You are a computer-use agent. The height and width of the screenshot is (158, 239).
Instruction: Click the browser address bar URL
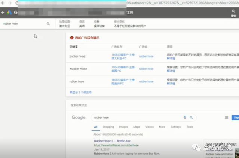pos(183,3)
